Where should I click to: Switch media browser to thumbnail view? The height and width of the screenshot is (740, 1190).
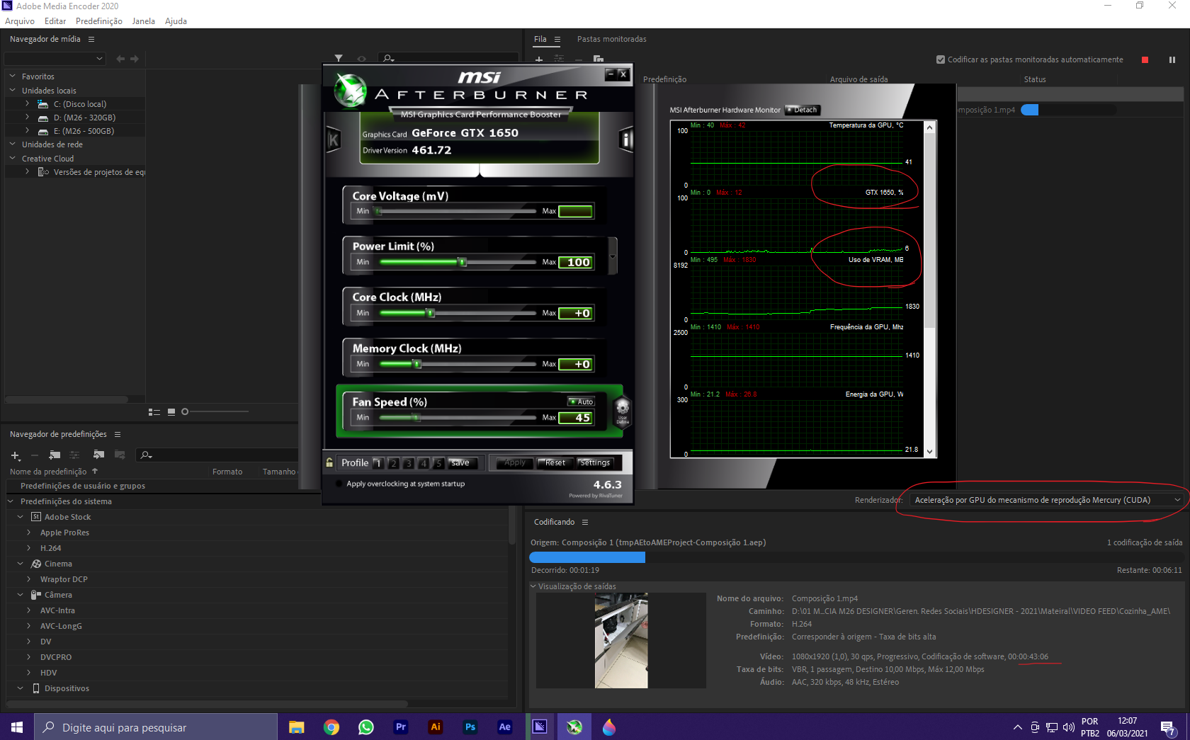(x=171, y=411)
